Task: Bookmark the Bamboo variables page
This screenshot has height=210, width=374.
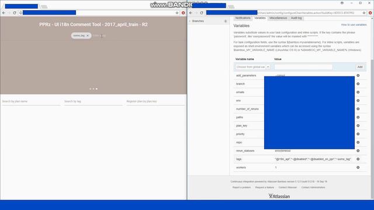Action: [x=364, y=13]
